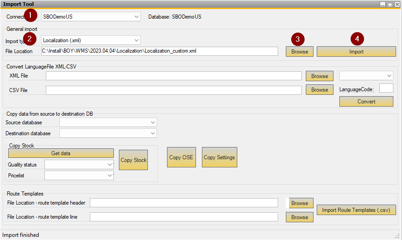Click the Copy OSE button
The image size is (402, 240).
click(x=181, y=157)
